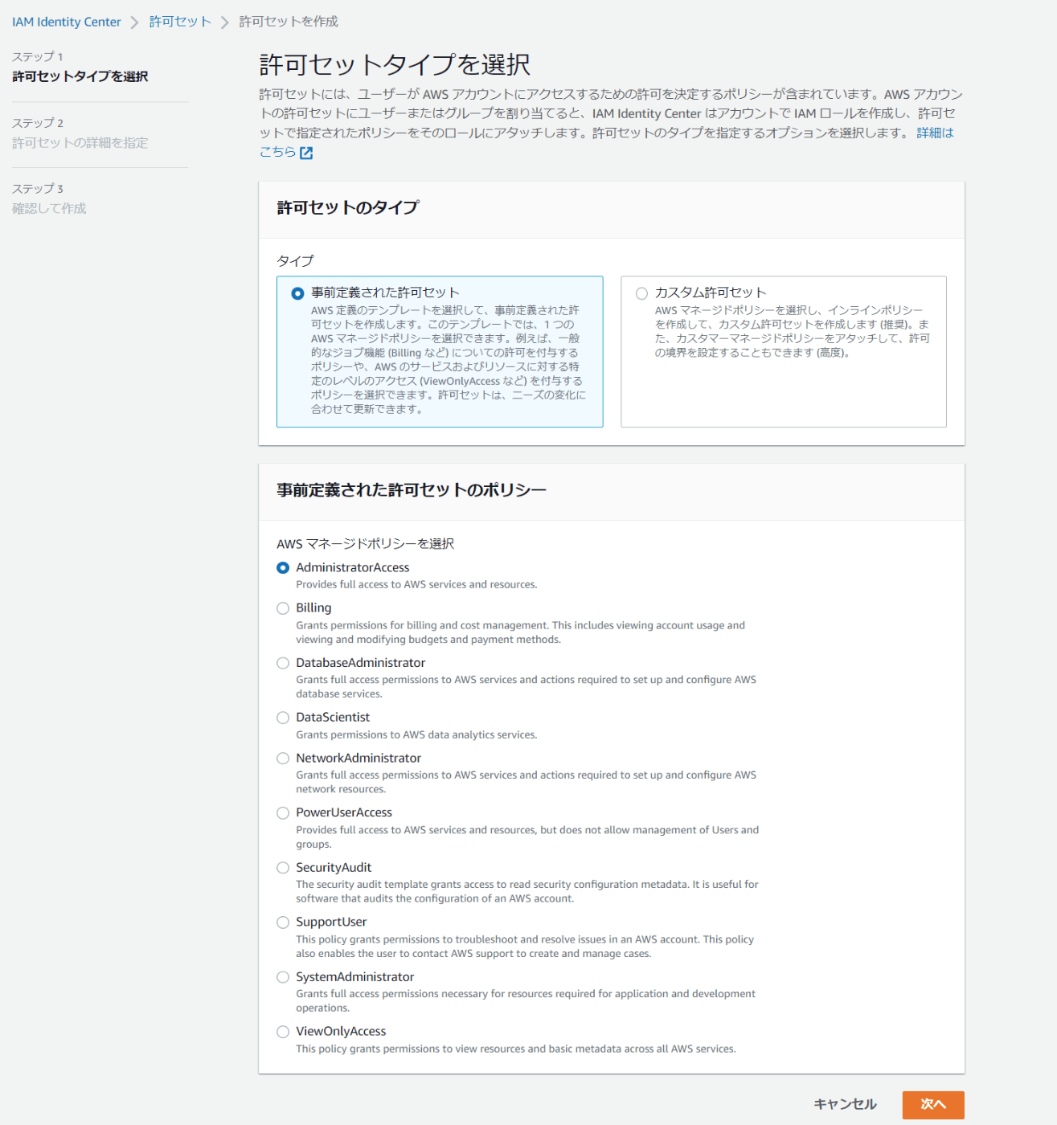Click the ステップ2 許可セットの詳細を指定 step
Image resolution: width=1057 pixels, height=1125 pixels.
tap(80, 133)
